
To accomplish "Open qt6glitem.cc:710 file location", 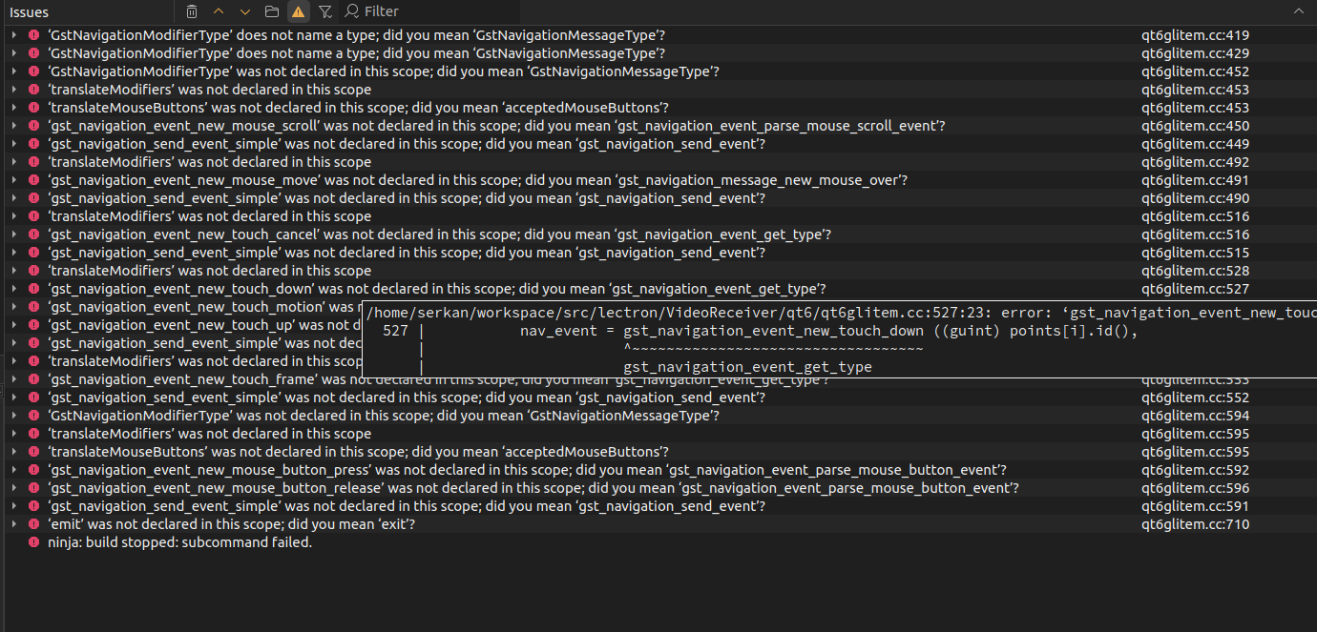I will [x=1195, y=524].
